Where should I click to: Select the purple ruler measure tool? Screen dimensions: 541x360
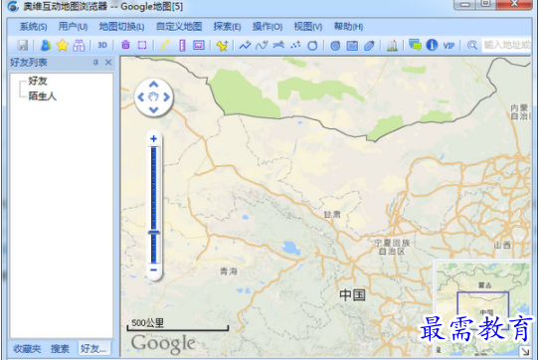(183, 45)
